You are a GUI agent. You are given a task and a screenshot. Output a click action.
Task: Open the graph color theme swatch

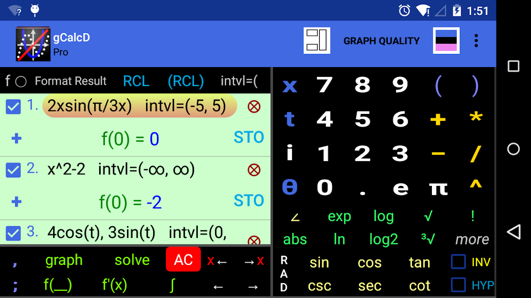tap(446, 41)
